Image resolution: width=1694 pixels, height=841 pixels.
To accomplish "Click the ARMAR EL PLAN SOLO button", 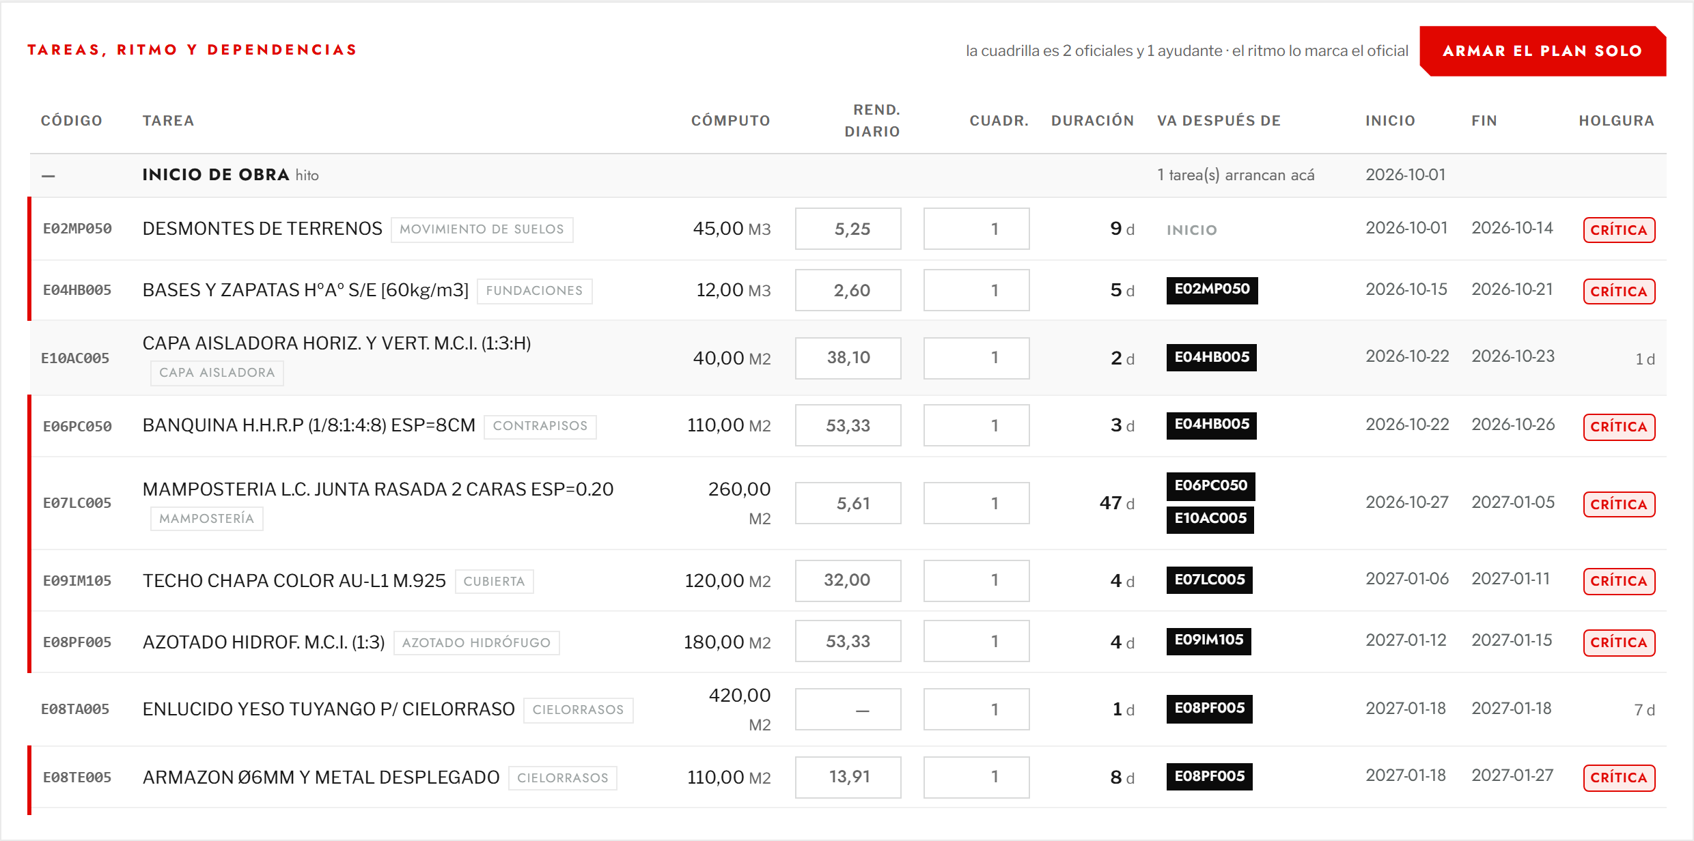I will [x=1542, y=51].
